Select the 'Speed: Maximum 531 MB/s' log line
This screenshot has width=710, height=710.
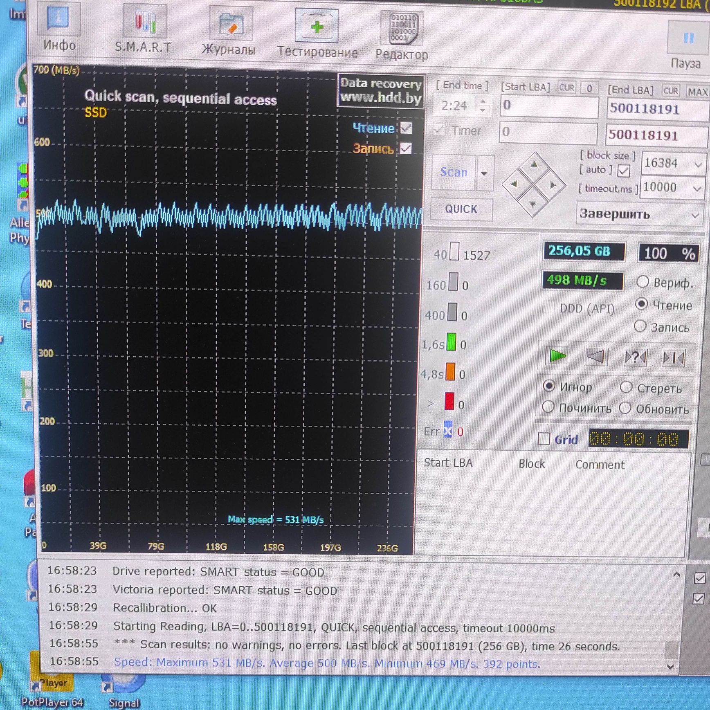click(x=327, y=663)
